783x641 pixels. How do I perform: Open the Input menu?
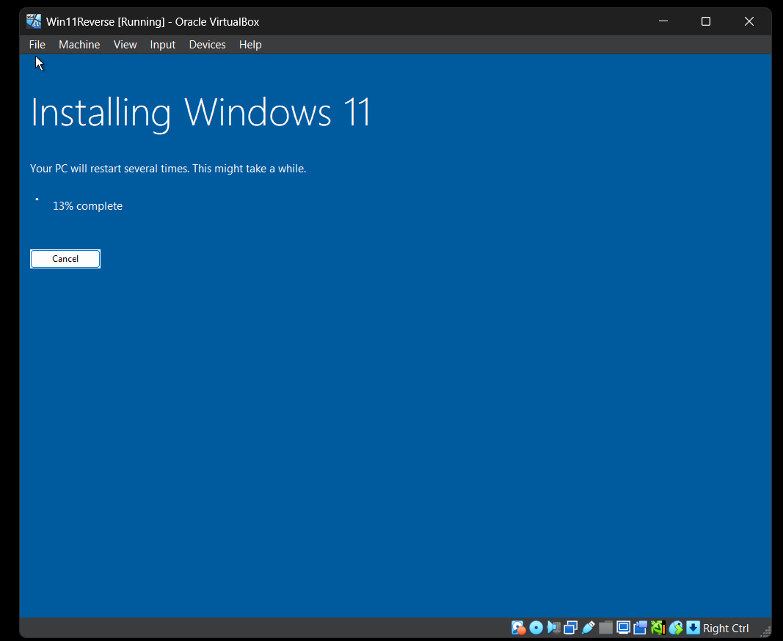162,45
